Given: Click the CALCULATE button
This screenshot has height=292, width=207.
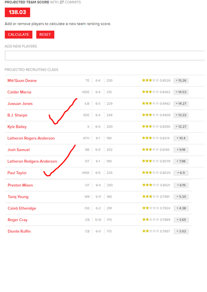Looking at the screenshot, I should coord(18,35).
